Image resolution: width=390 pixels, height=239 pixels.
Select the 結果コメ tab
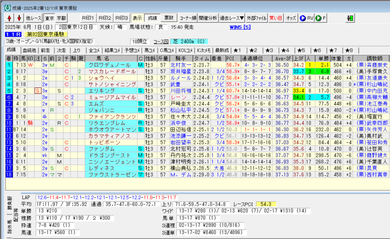tap(112, 50)
